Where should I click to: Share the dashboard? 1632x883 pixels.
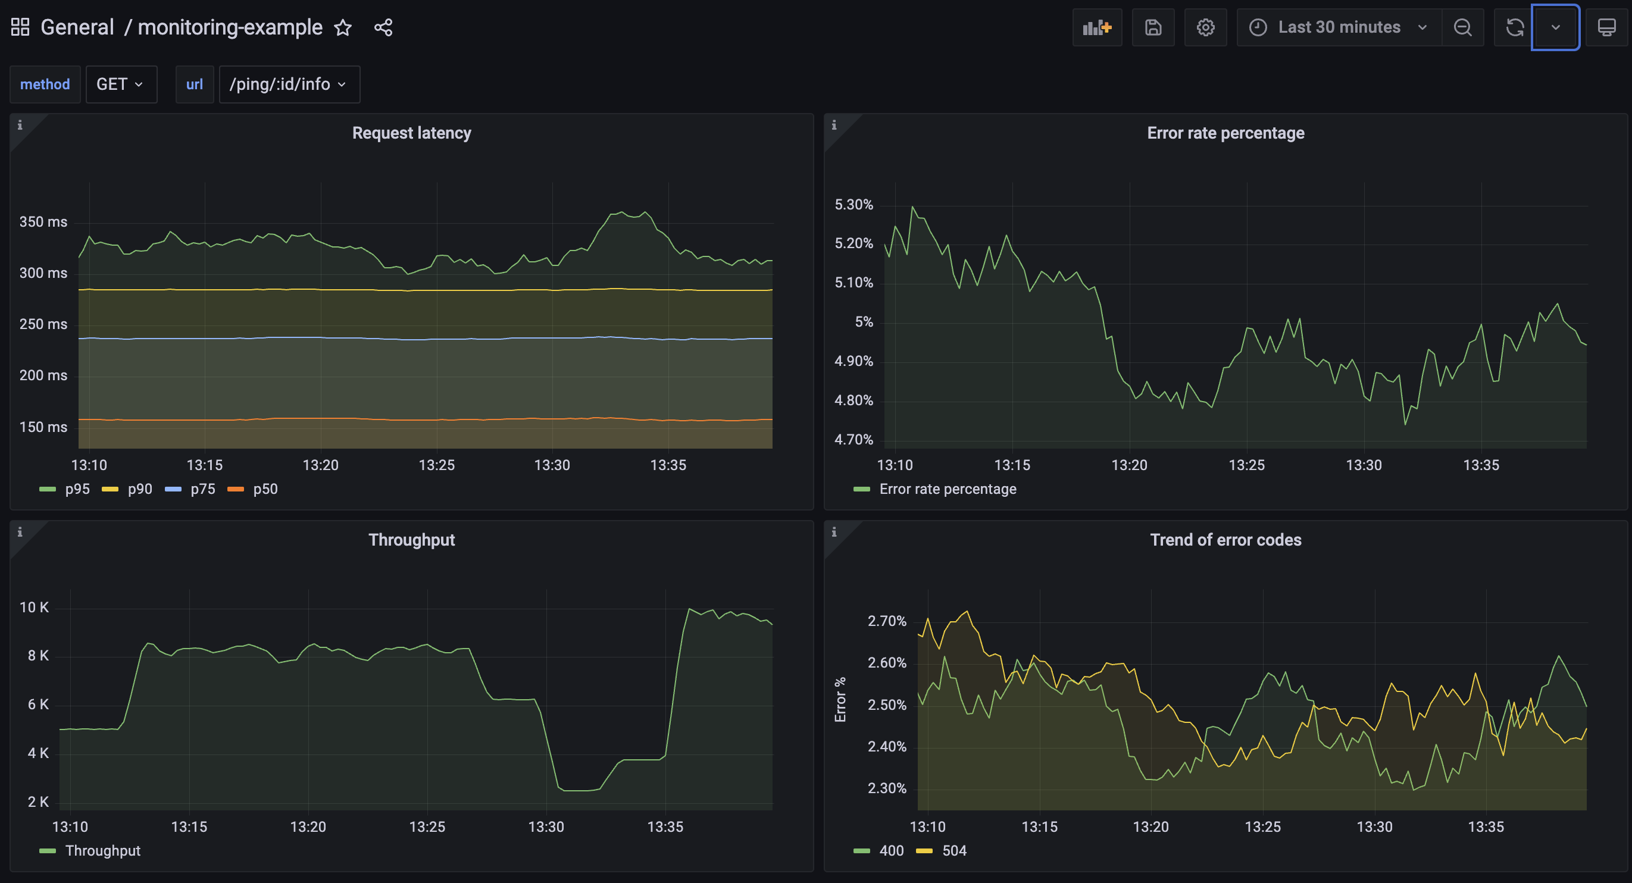click(x=383, y=27)
